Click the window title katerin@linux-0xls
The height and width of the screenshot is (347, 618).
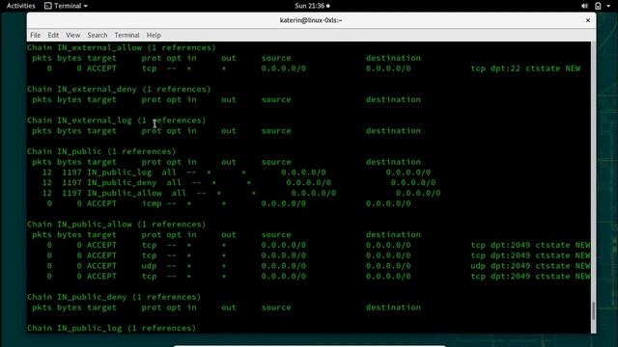click(x=311, y=20)
